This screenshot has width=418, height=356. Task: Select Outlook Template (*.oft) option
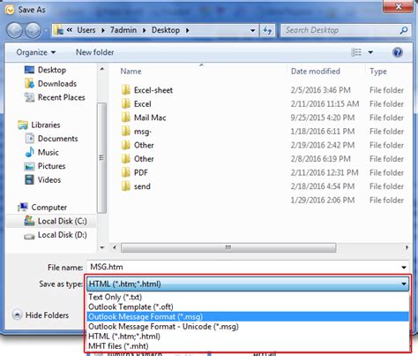248,307
